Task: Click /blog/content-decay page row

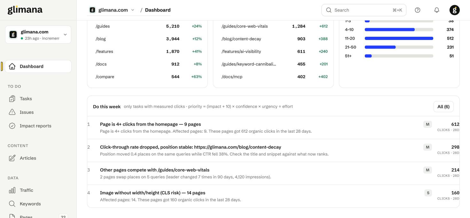Action: [x=273, y=39]
